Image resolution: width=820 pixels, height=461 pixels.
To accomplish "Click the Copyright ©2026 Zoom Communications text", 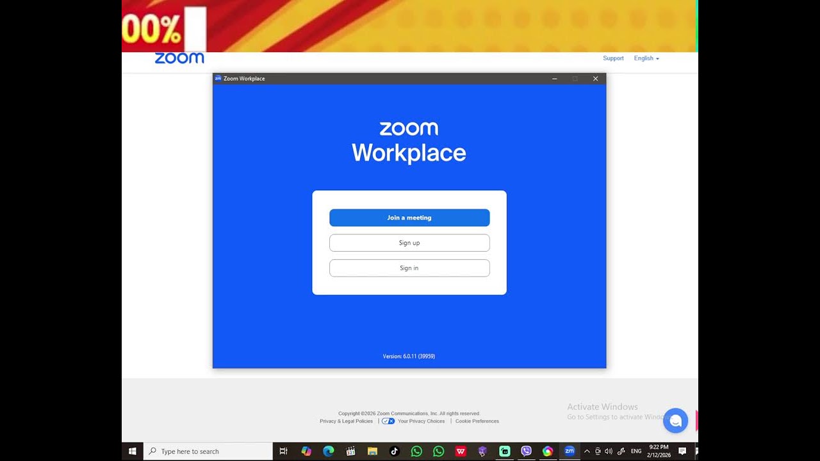I will [409, 414].
